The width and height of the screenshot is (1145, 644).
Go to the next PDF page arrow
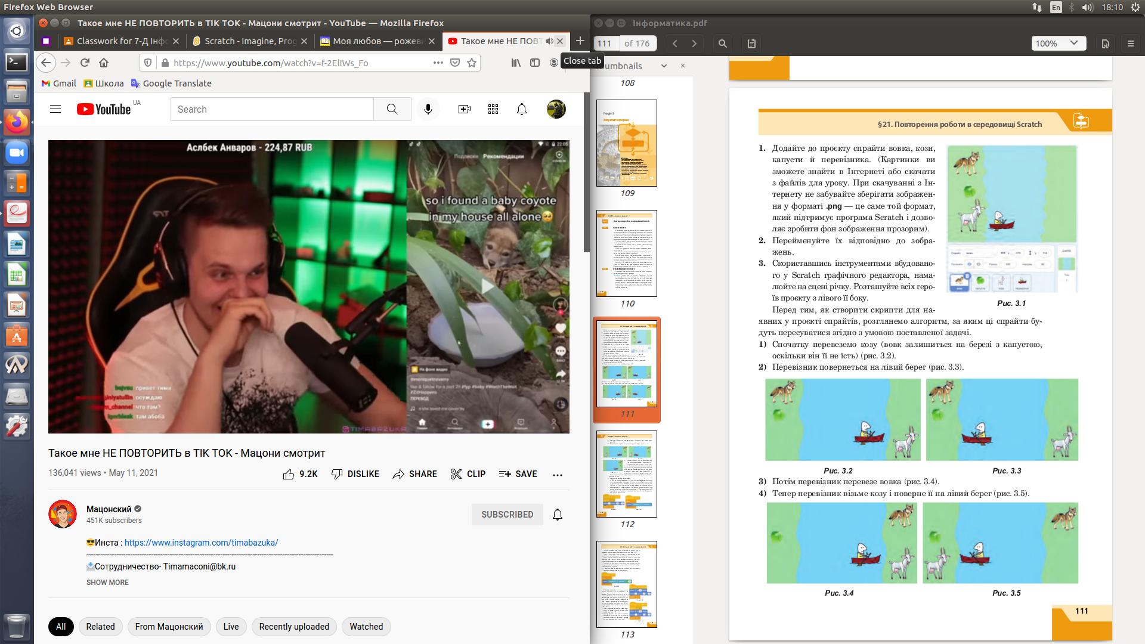click(694, 44)
